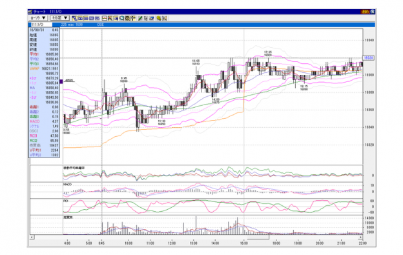This screenshot has height=255, width=403.
Task: Click the horizontal scrollbar thumb below volume
Action: pyautogui.click(x=258, y=237)
